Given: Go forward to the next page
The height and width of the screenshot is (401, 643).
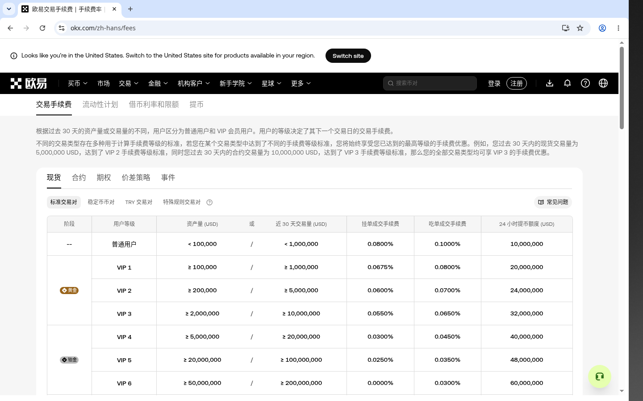Looking at the screenshot, I should pyautogui.click(x=26, y=28).
